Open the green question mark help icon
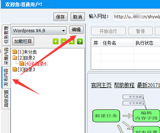 pyautogui.click(x=80, y=41)
